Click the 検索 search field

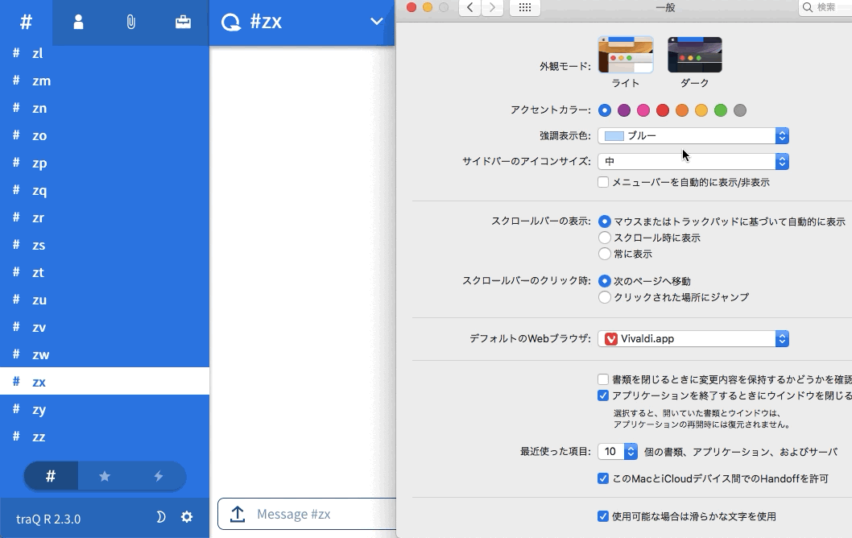pos(825,7)
